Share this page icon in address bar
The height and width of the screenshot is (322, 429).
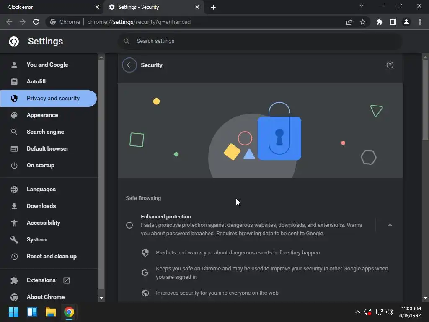click(349, 22)
